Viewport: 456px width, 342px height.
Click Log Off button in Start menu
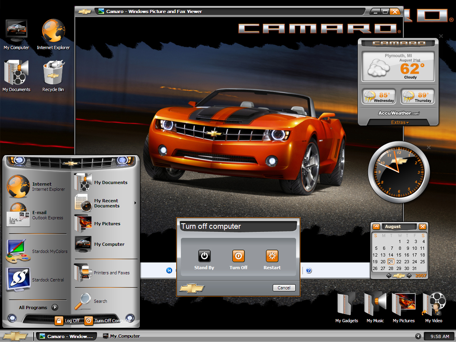pyautogui.click(x=67, y=321)
